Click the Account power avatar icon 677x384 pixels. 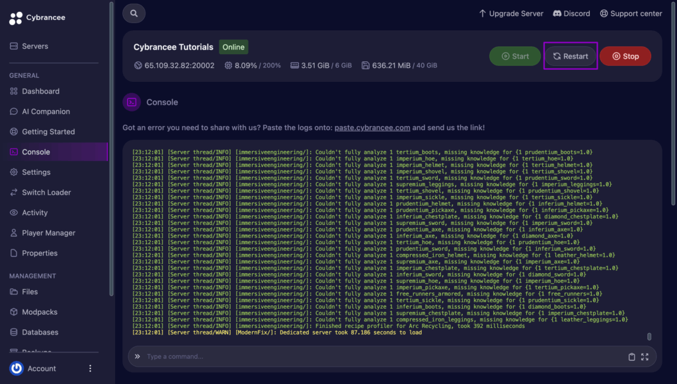(x=17, y=368)
